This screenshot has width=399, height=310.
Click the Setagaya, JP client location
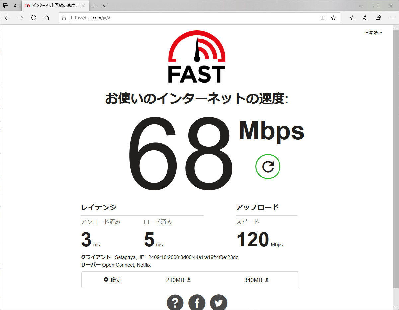[x=129, y=257]
